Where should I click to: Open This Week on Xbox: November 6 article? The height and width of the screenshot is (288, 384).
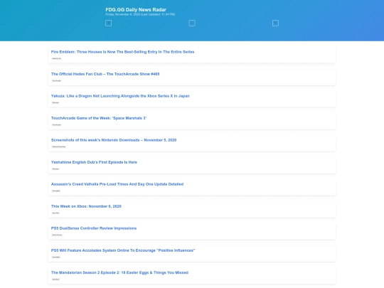pyautogui.click(x=86, y=206)
